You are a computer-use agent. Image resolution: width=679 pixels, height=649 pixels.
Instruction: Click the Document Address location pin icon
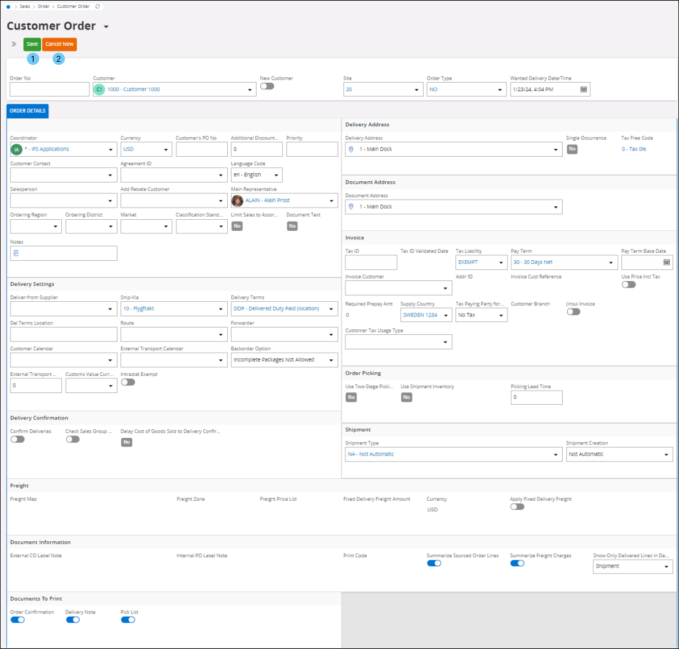351,207
